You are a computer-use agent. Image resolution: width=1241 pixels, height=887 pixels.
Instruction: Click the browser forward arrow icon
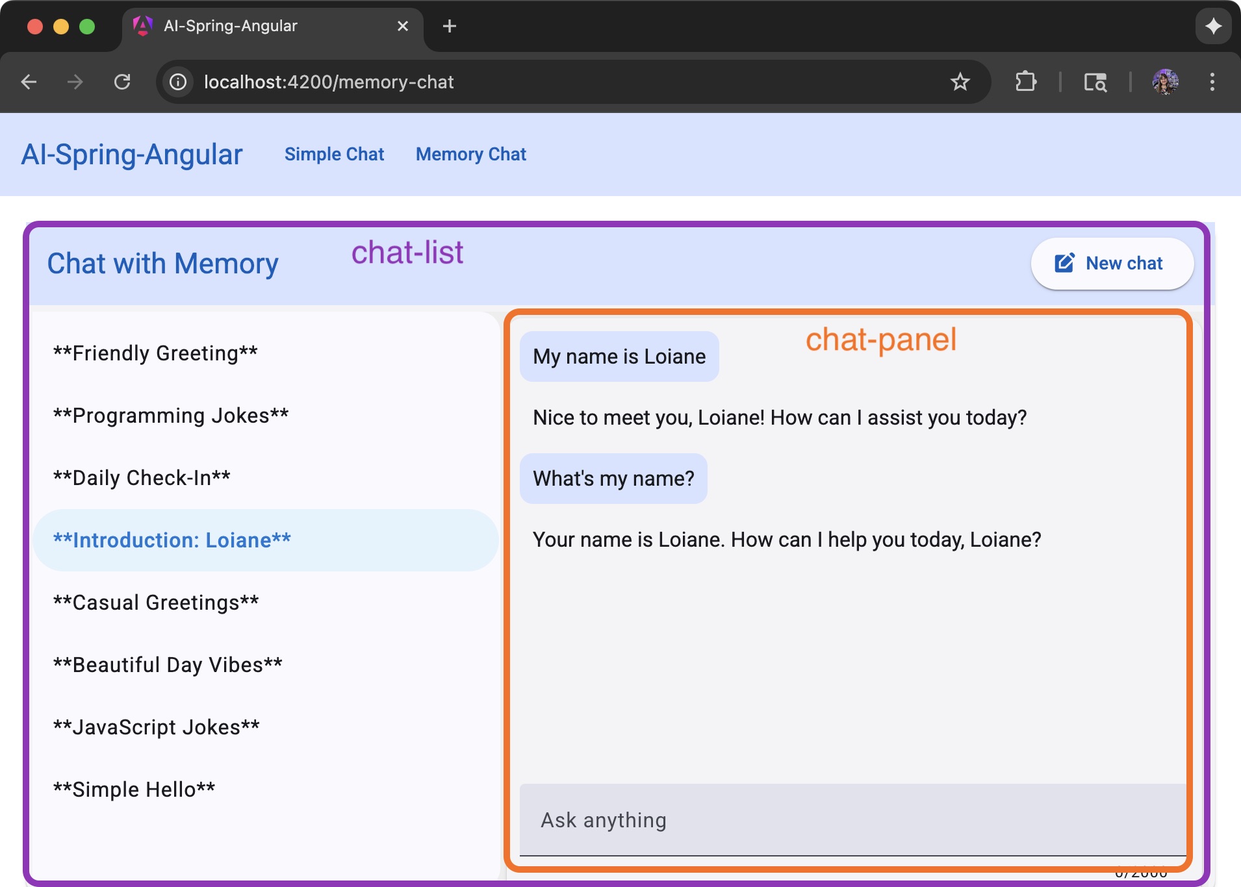[x=75, y=82]
